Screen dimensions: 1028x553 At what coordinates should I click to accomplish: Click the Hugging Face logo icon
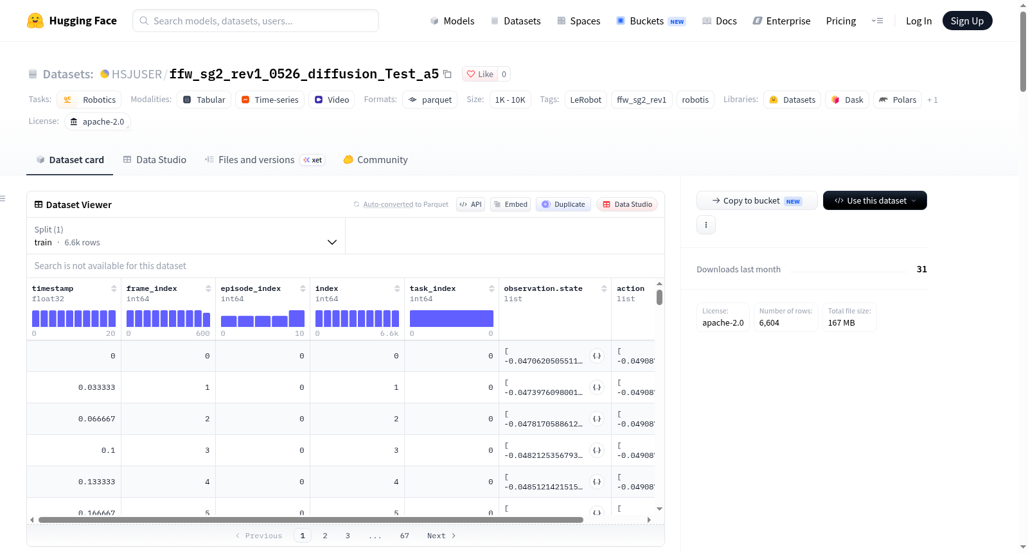click(x=35, y=21)
